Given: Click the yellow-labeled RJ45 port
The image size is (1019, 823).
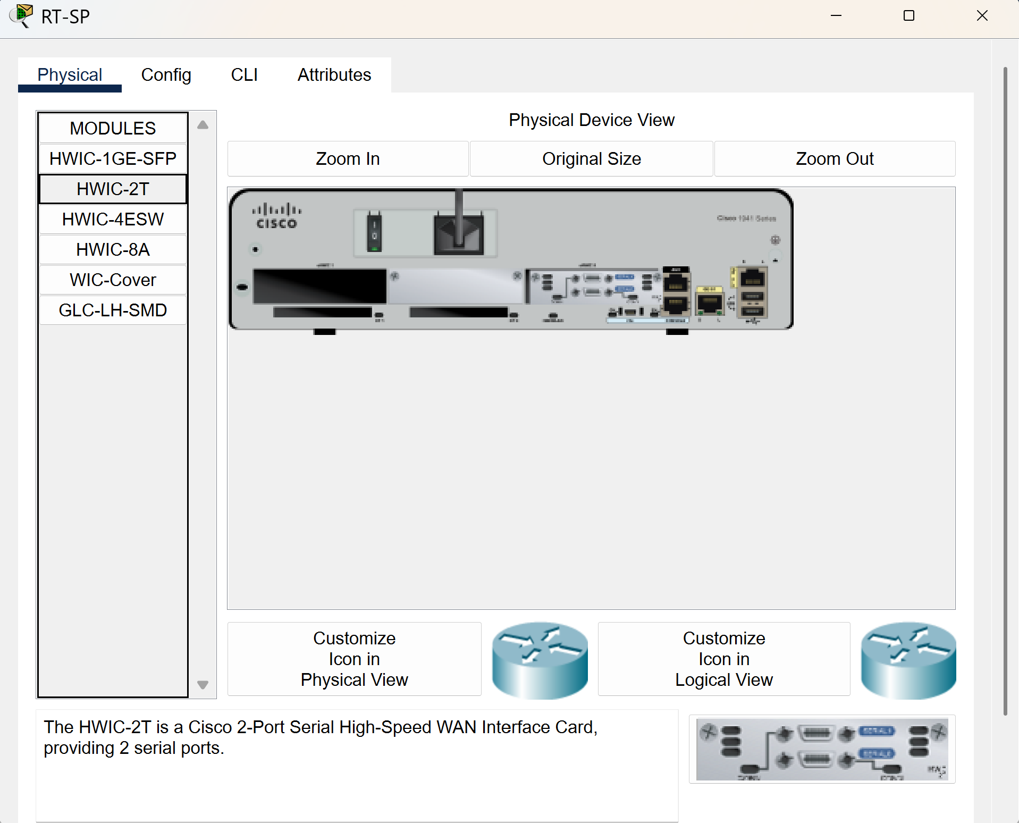Looking at the screenshot, I should tap(710, 302).
